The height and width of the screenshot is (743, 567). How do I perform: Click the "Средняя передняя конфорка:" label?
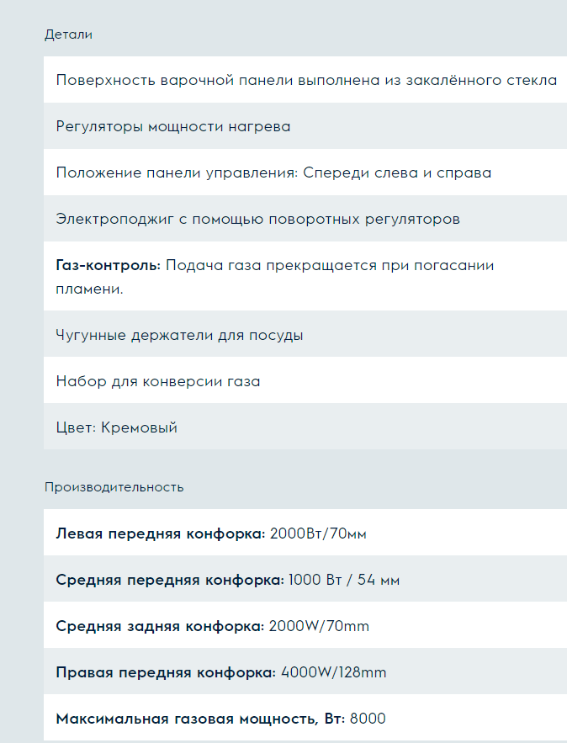(170, 580)
